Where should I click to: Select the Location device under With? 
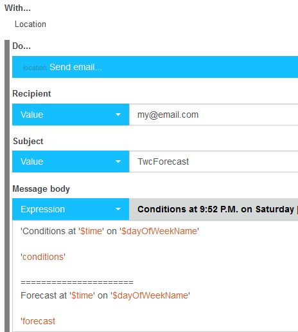click(x=30, y=24)
